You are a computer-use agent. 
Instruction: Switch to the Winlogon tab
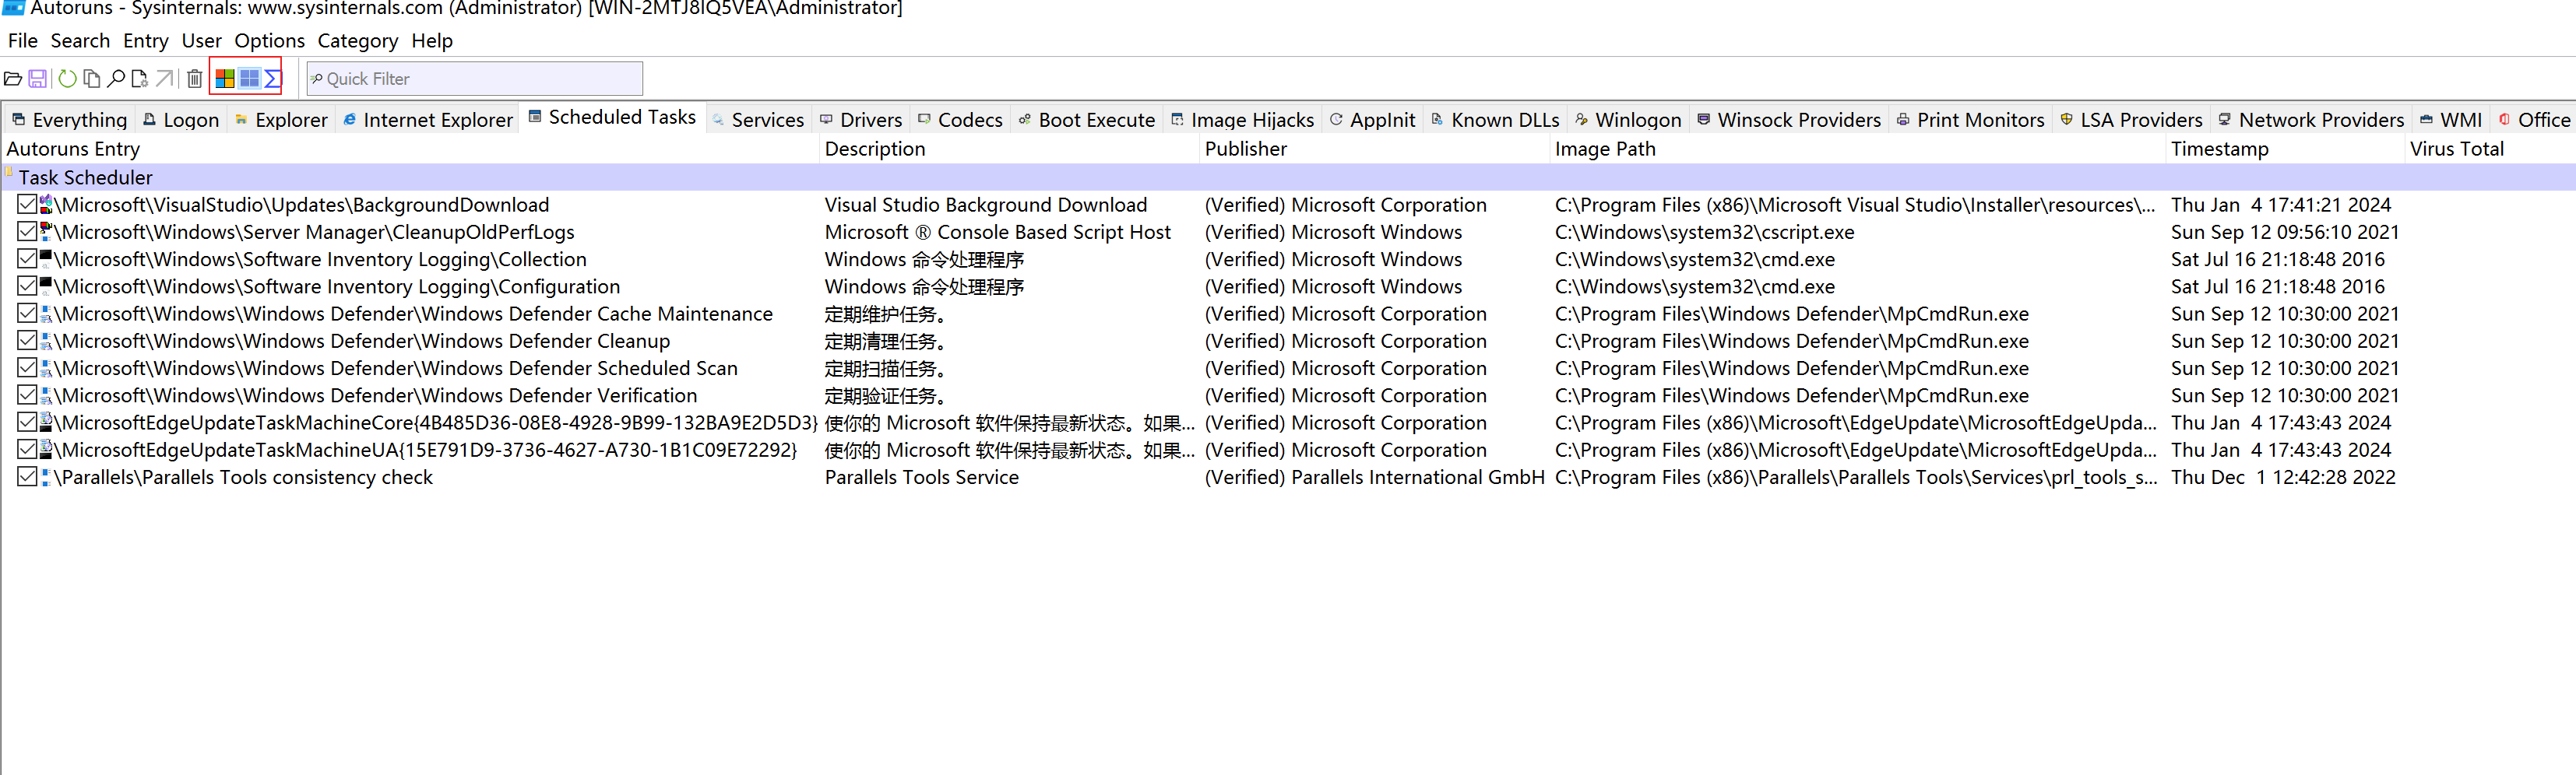pyautogui.click(x=1628, y=120)
